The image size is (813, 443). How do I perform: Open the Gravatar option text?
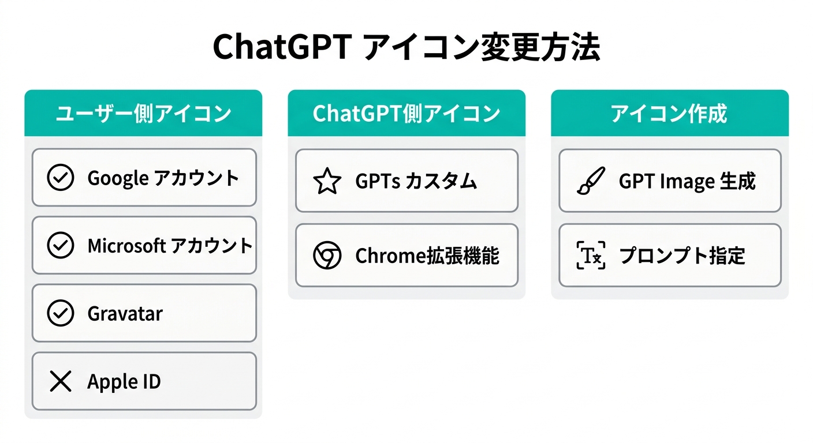point(125,314)
